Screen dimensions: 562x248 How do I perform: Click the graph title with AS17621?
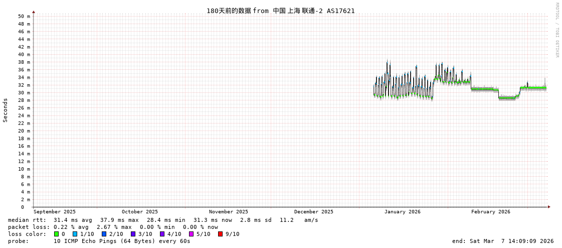[280, 11]
